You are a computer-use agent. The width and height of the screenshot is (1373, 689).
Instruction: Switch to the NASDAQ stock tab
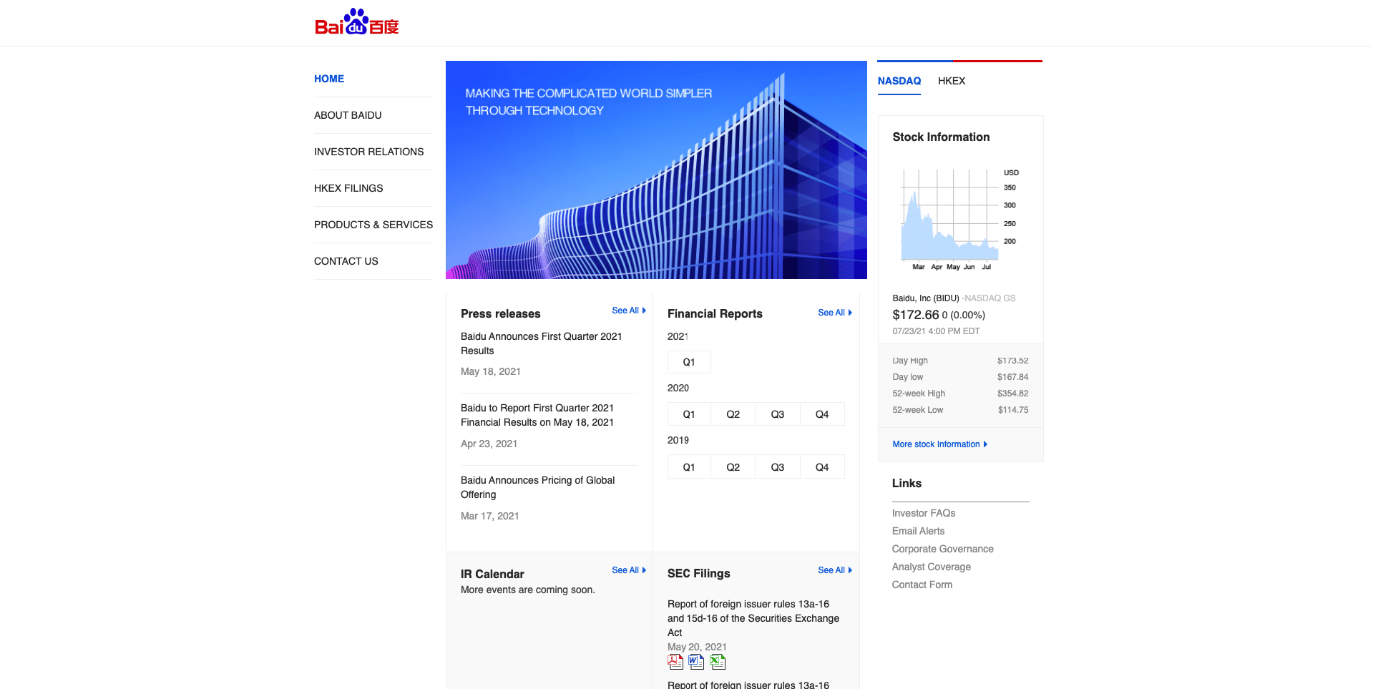(x=899, y=81)
